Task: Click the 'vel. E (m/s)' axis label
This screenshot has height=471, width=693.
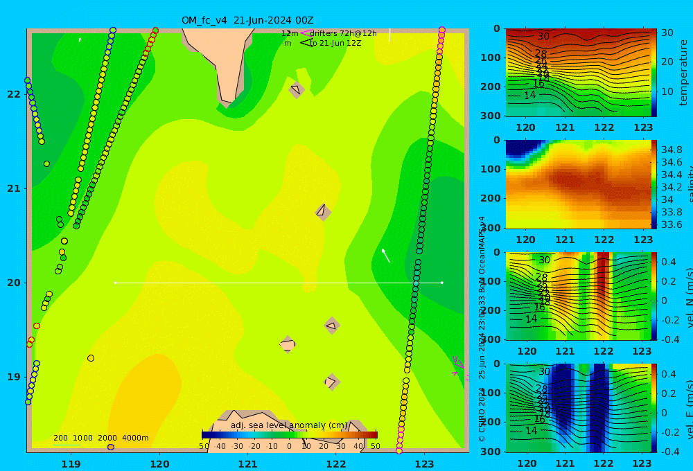Action: click(x=689, y=409)
